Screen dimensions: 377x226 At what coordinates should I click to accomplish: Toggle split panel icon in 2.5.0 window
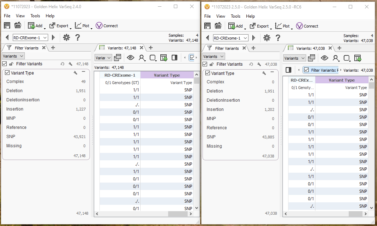[x=289, y=70]
